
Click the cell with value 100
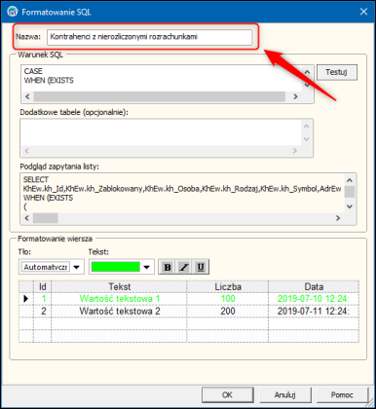[228, 299]
